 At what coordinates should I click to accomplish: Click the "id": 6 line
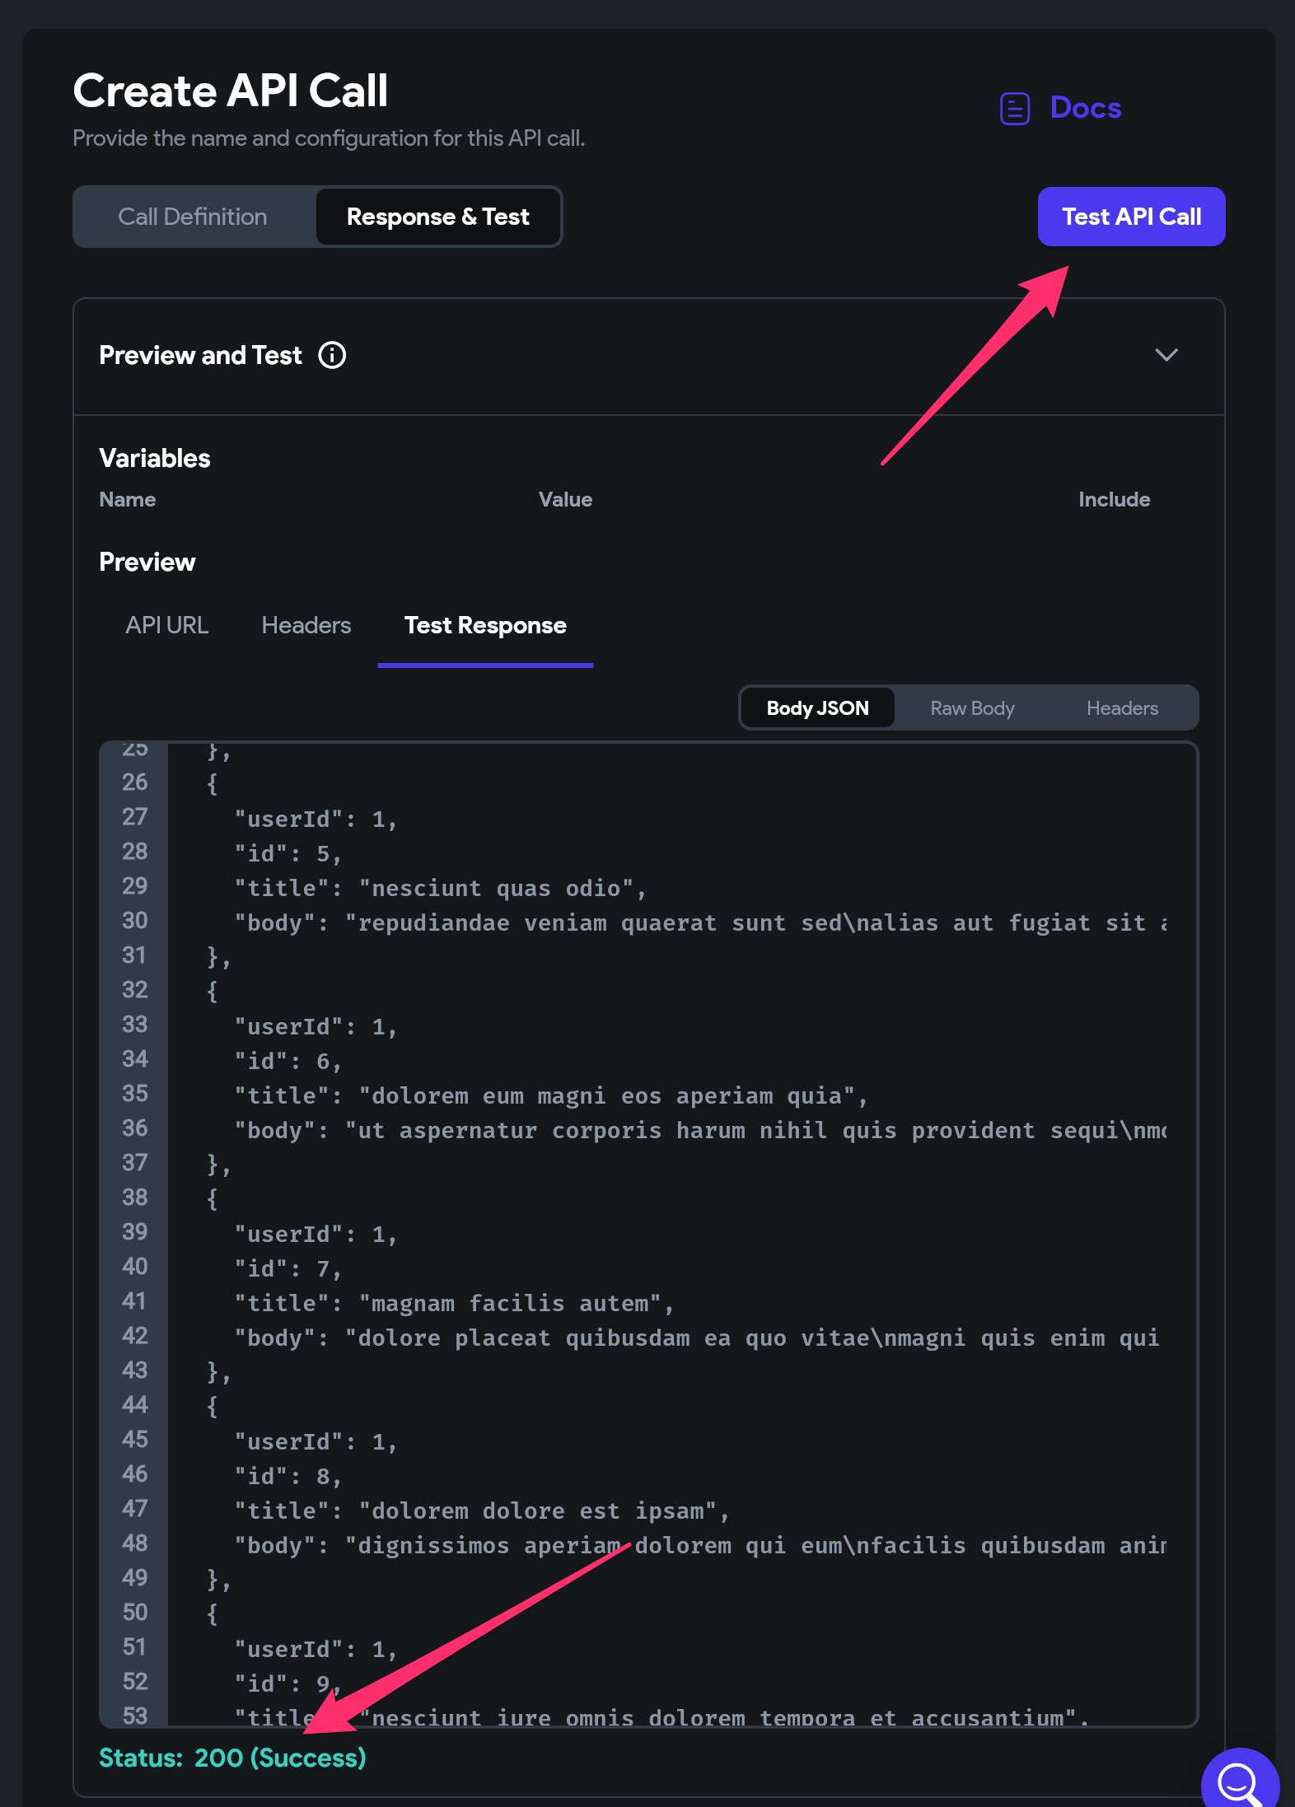288,1061
